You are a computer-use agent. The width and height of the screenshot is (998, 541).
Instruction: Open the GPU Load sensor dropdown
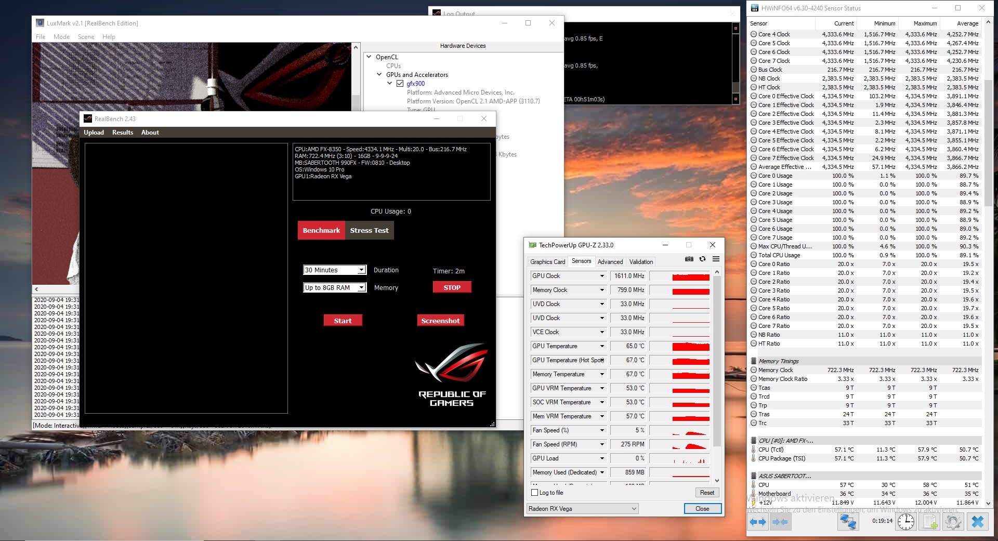point(602,458)
